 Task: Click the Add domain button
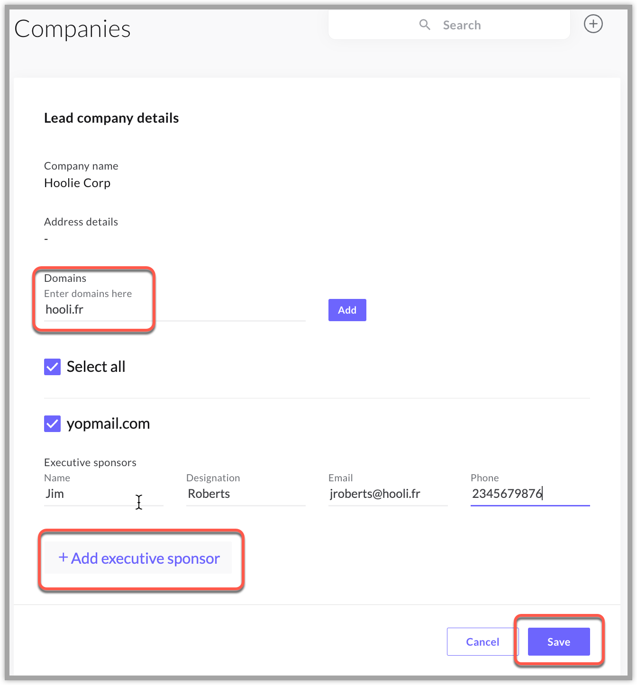click(347, 310)
